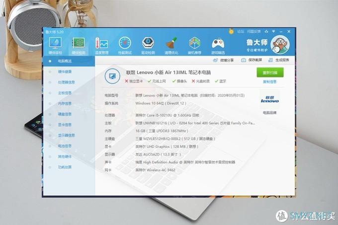Click the 无线上网 status indicator
338x225 pixels.
coord(157,81)
